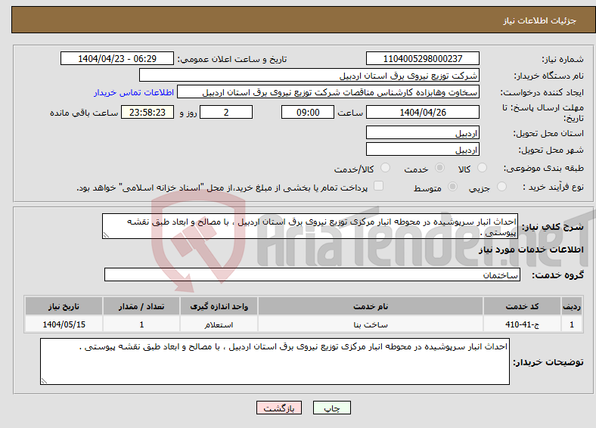Image resolution: width=596 pixels, height=428 pixels.
Task: Click the remaining time field 23:58:23
Action: coord(147,112)
